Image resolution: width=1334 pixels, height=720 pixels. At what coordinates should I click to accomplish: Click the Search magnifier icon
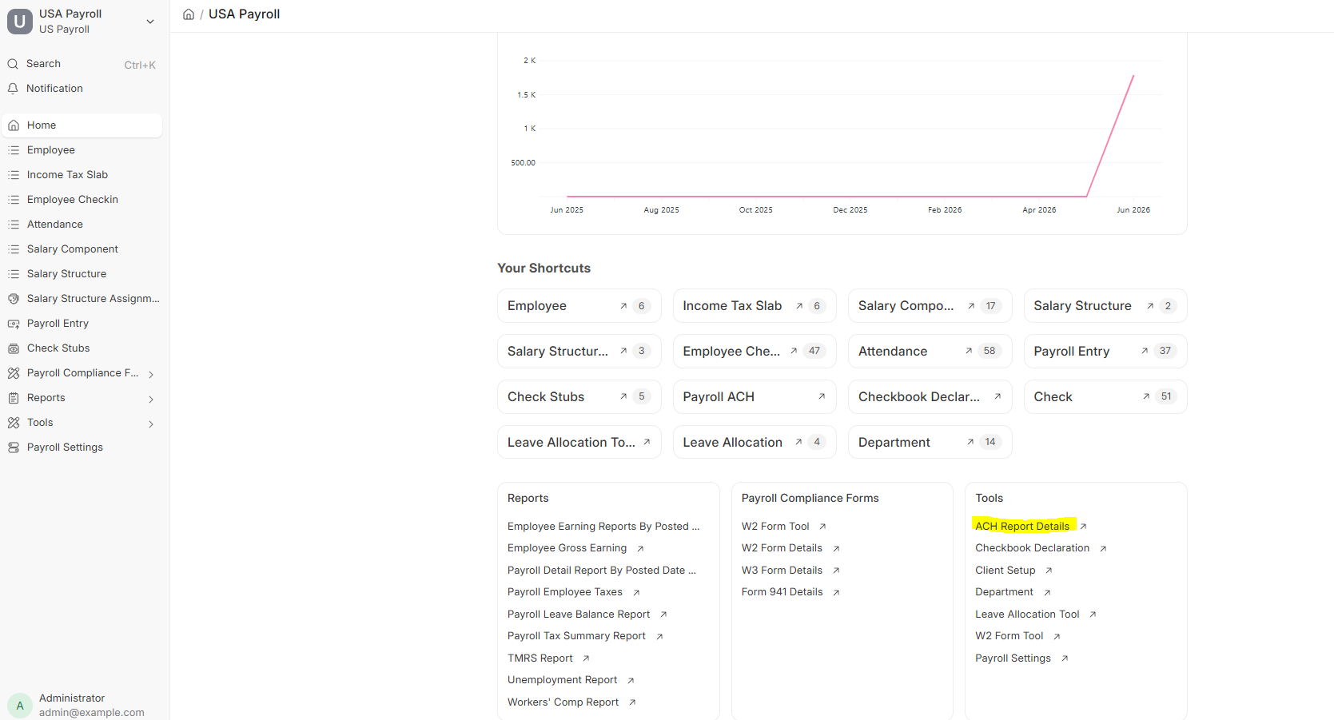(x=13, y=64)
